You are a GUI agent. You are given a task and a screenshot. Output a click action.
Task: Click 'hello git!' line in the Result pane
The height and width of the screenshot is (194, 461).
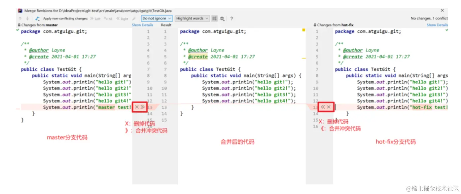248,82
